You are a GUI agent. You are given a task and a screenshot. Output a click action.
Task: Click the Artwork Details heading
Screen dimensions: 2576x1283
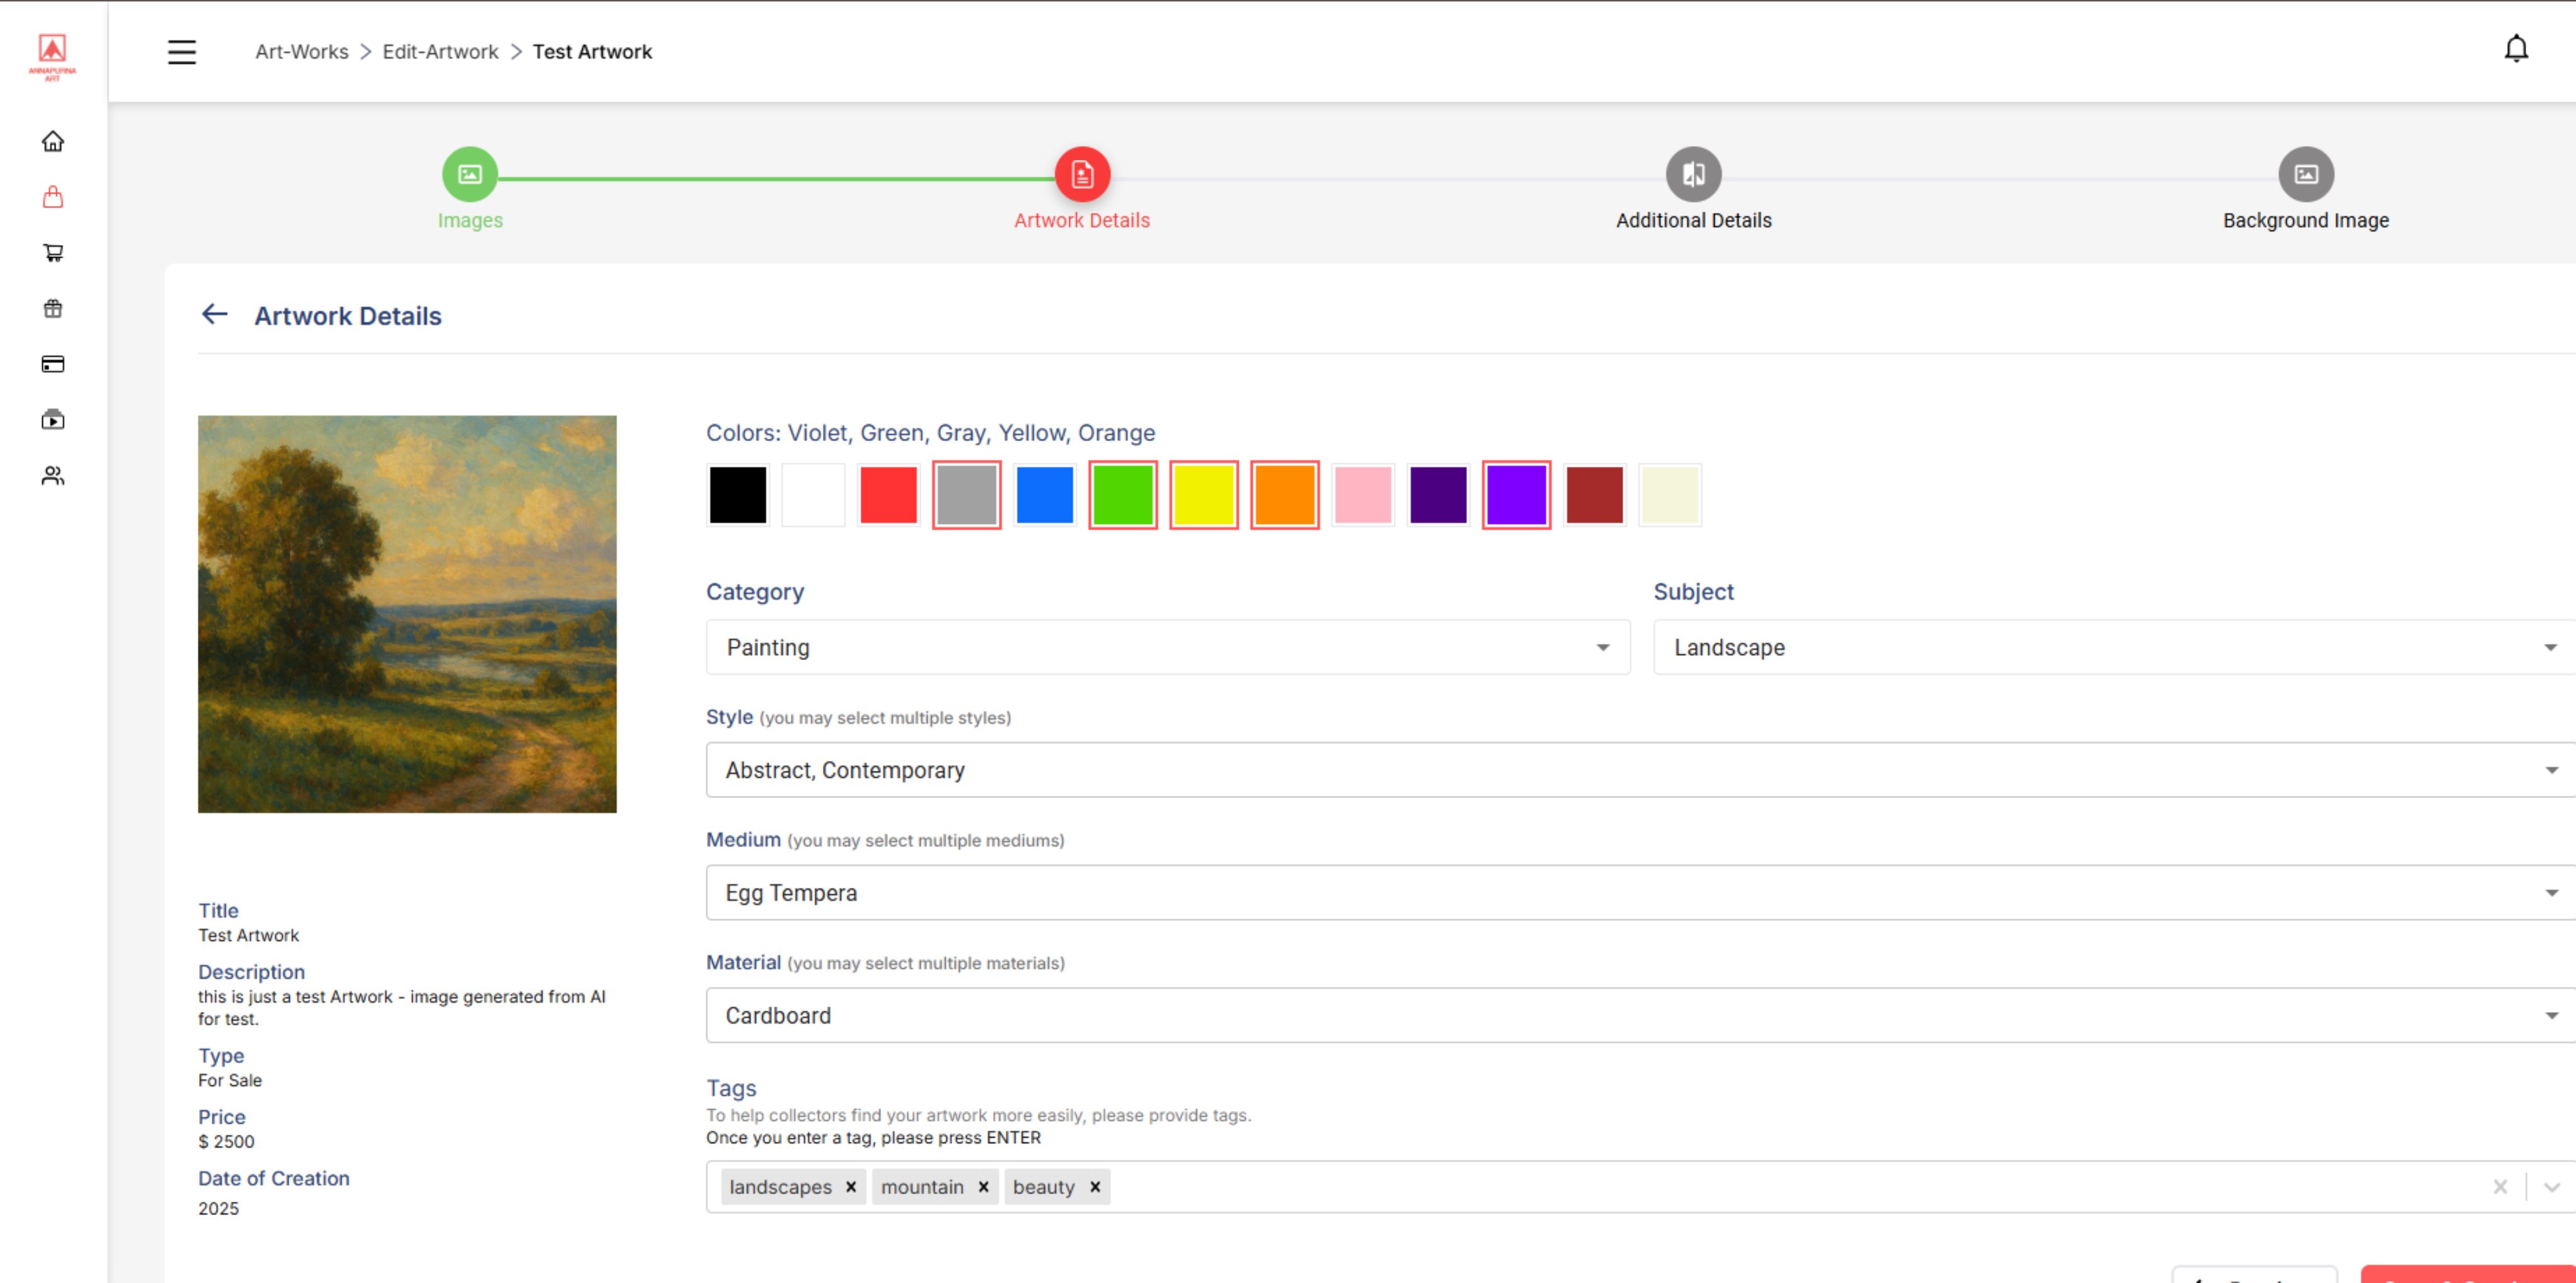coord(348,316)
